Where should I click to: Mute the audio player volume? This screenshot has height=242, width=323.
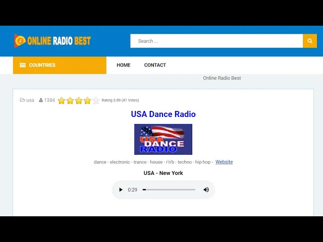(x=206, y=190)
